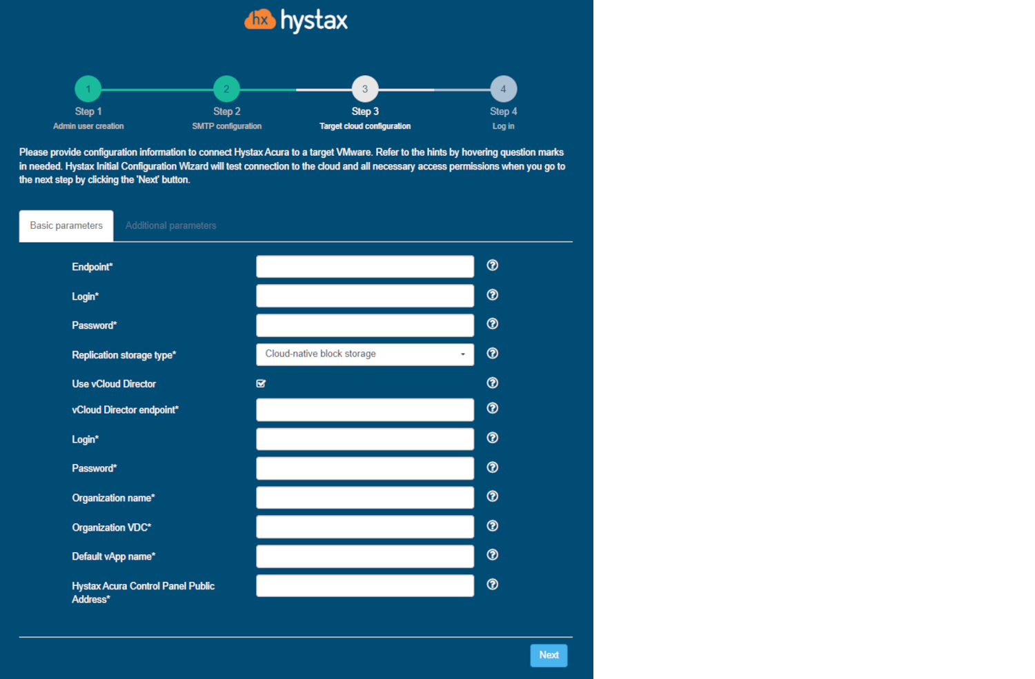
Task: Go to Step 1 Admin user creation
Action: coord(88,89)
